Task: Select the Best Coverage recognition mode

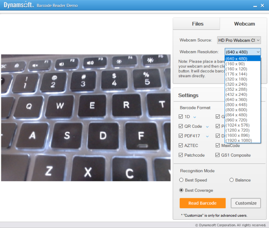Action: (x=181, y=190)
